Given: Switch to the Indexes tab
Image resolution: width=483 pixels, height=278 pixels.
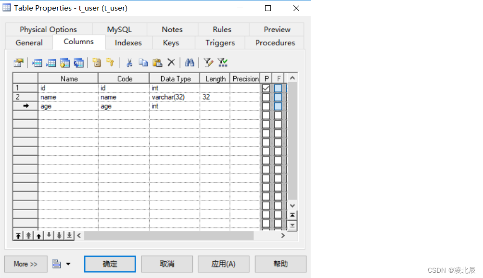Looking at the screenshot, I should (x=128, y=43).
